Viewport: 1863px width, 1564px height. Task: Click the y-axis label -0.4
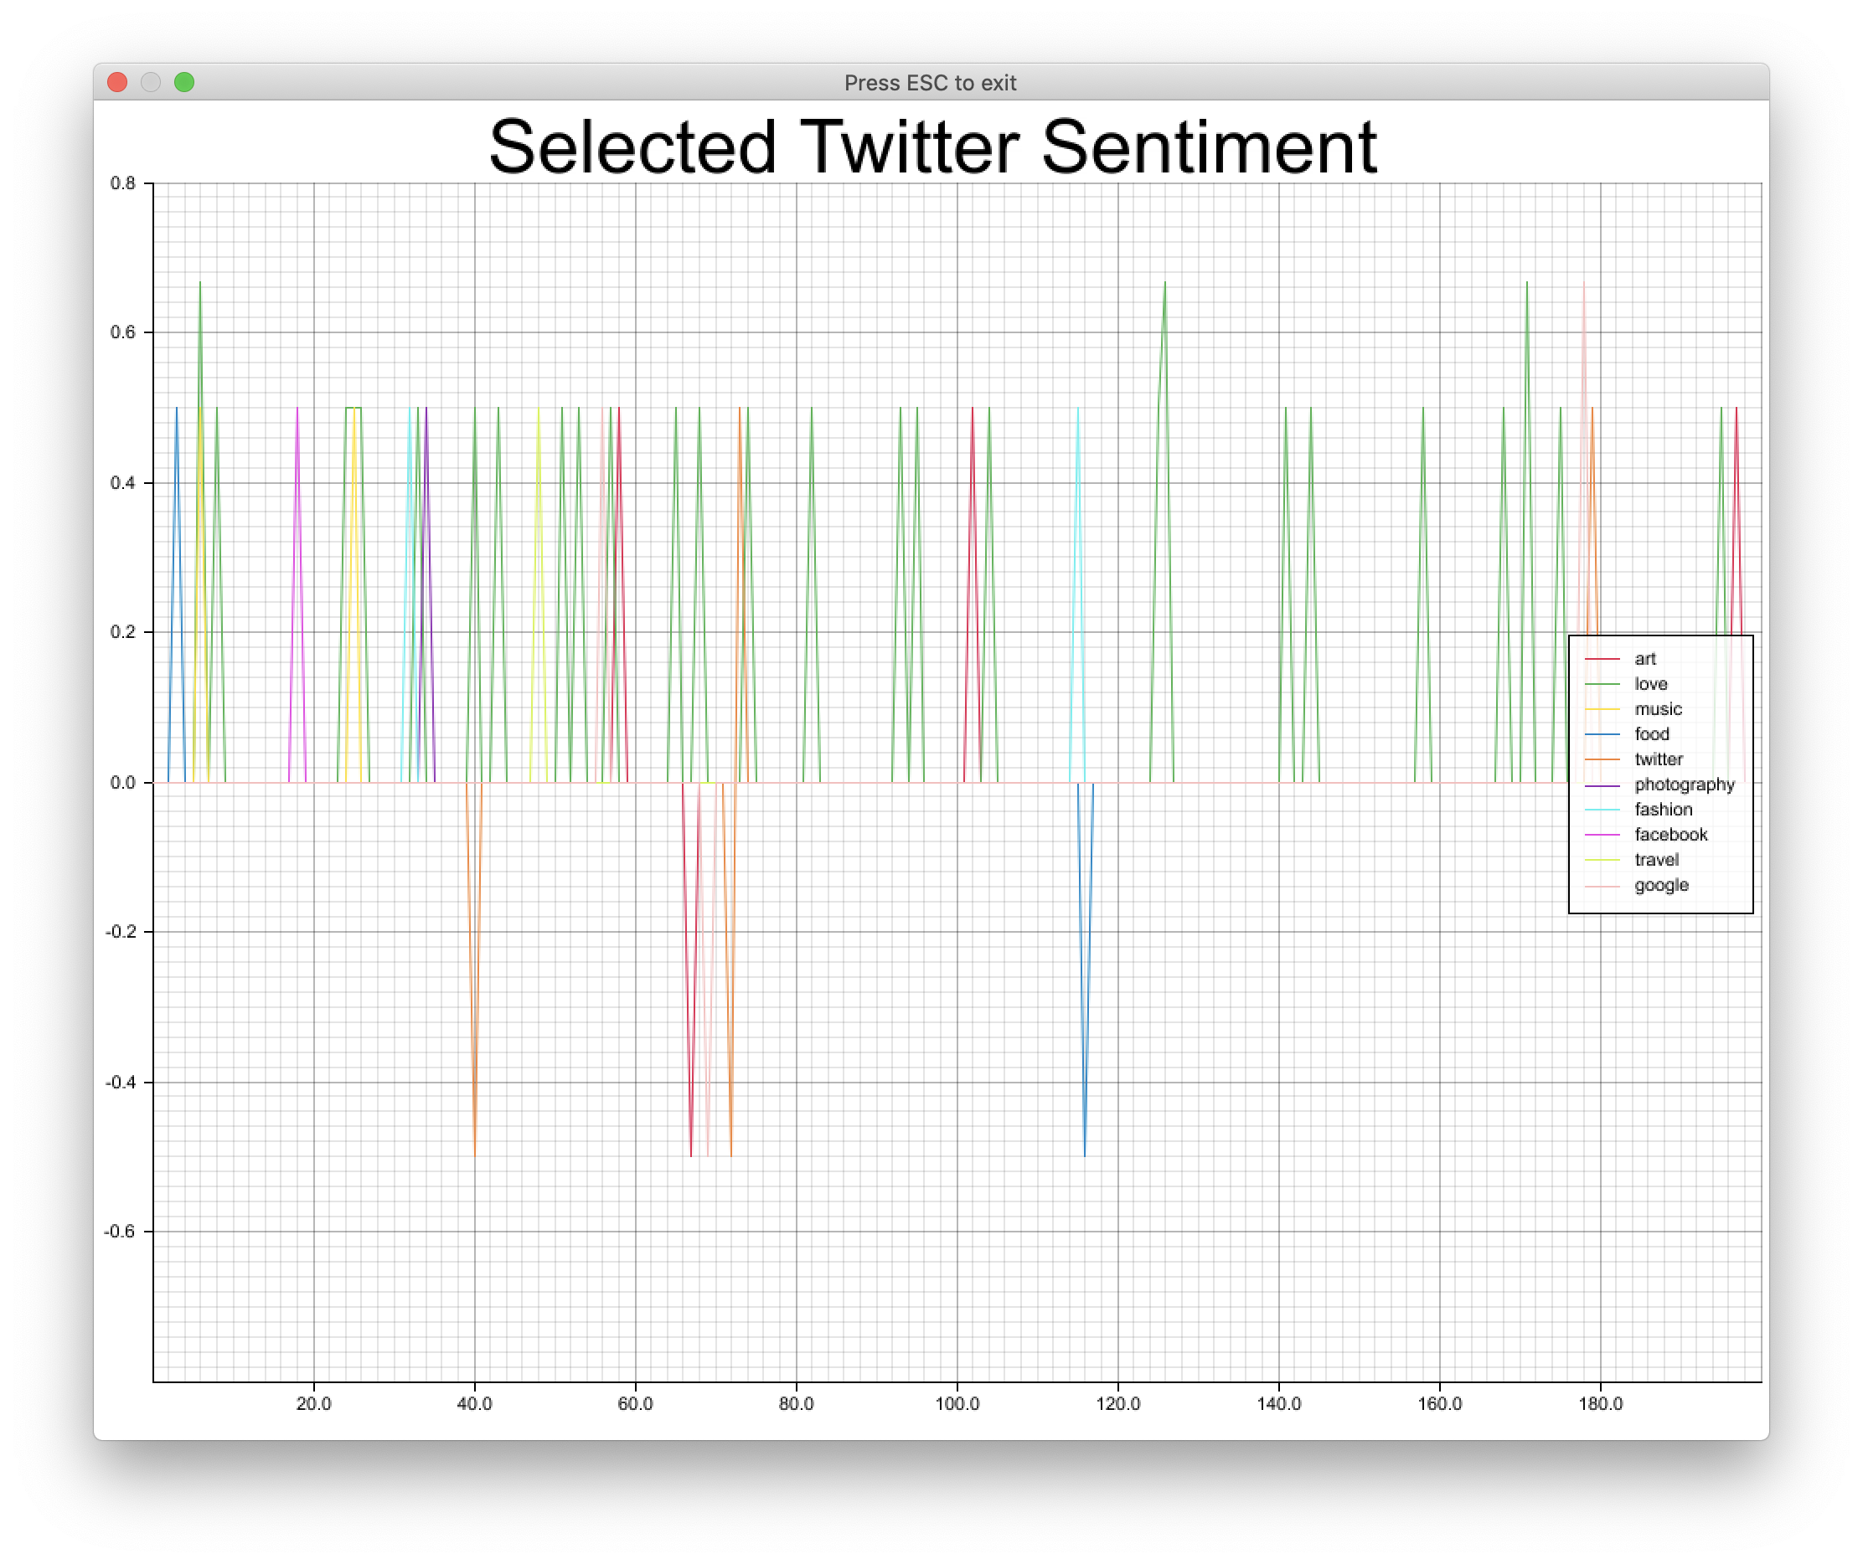pos(121,1082)
